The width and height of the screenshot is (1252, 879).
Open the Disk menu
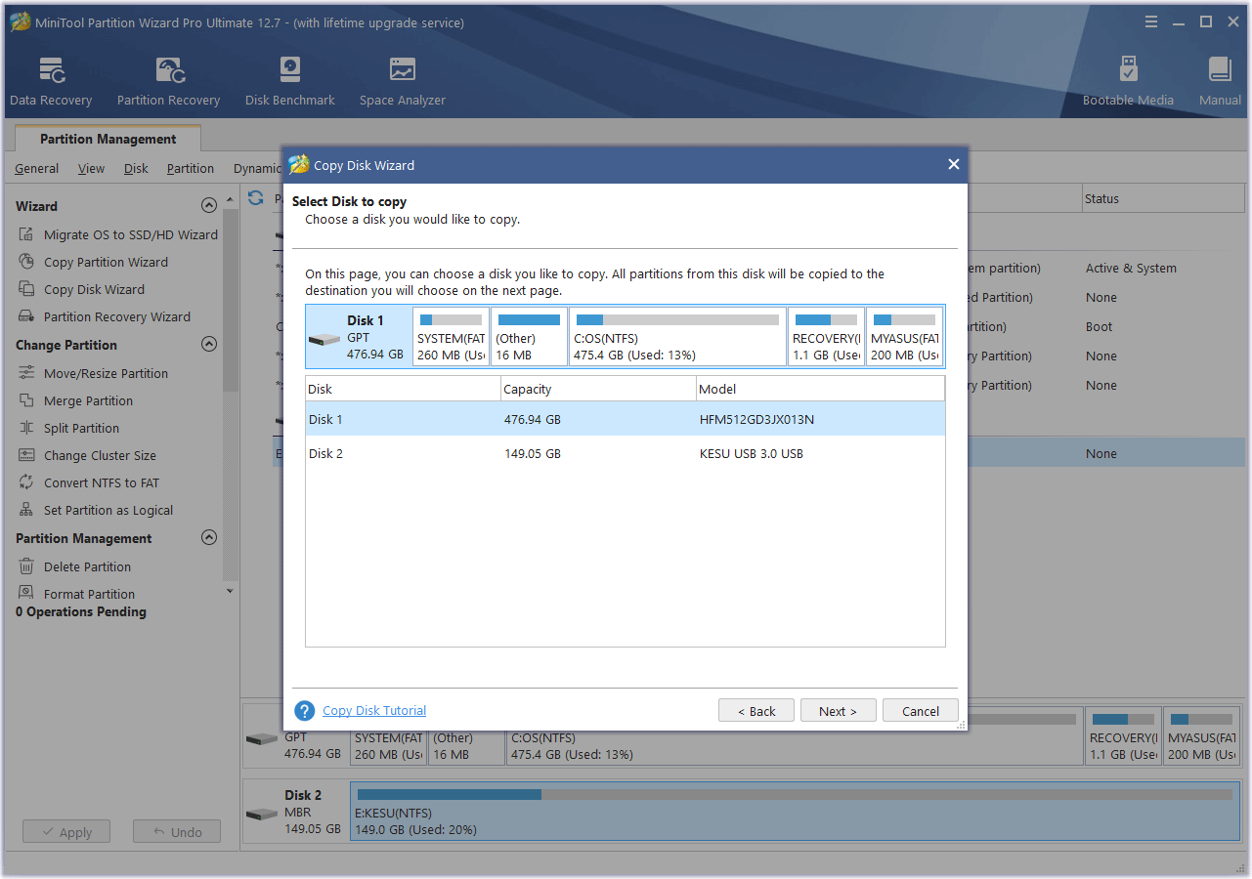pos(135,168)
